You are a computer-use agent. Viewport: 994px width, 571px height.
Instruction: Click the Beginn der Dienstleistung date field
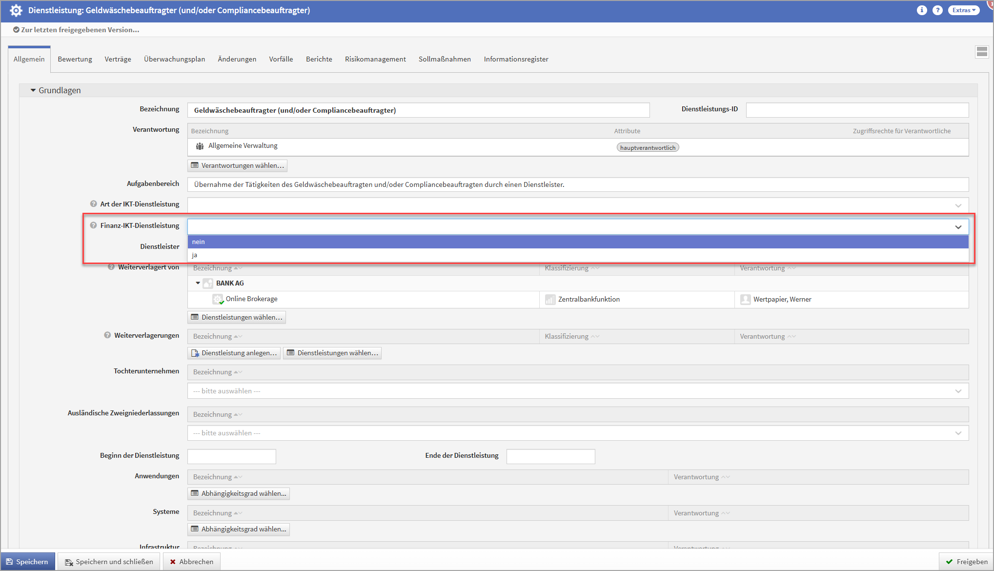[x=232, y=456]
